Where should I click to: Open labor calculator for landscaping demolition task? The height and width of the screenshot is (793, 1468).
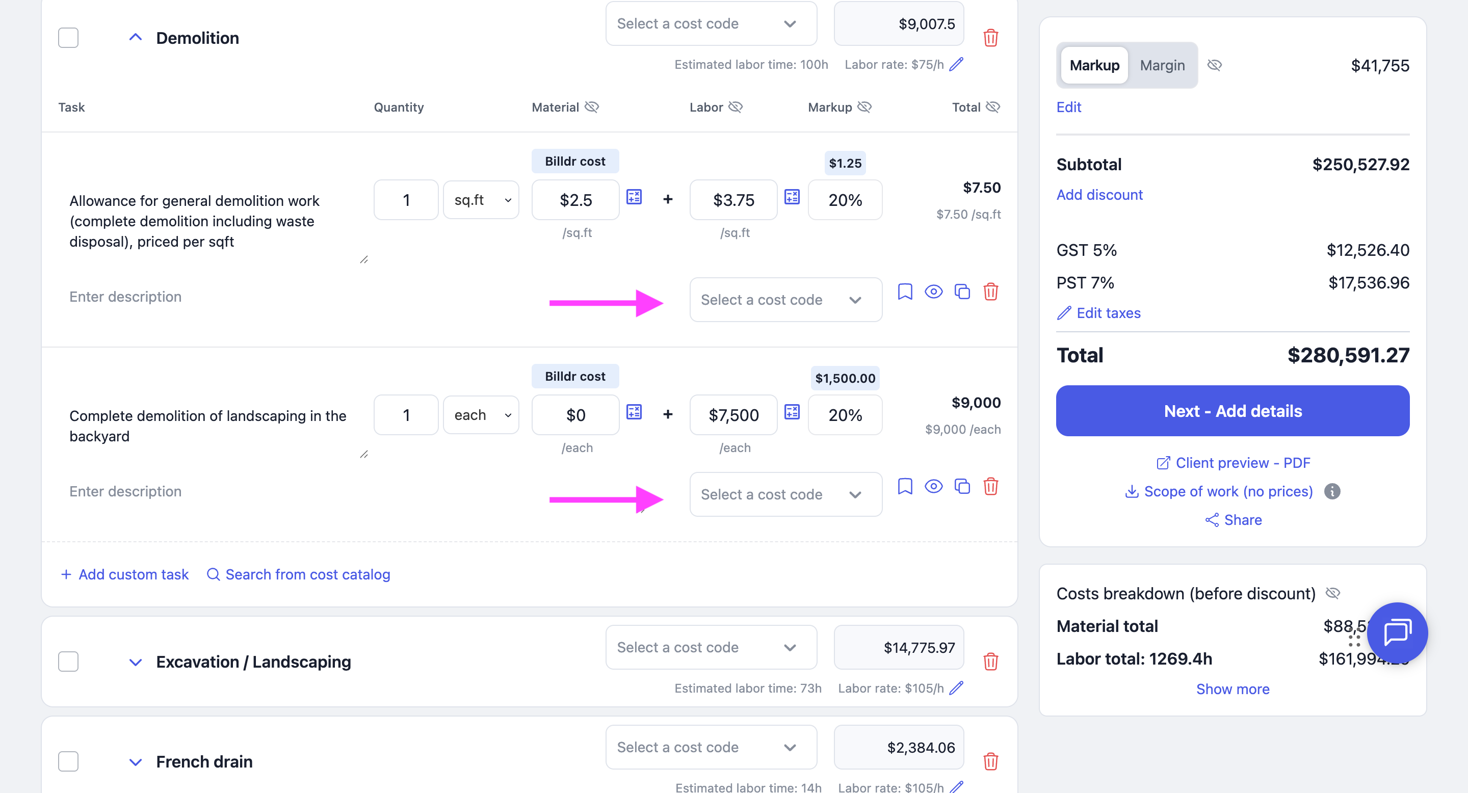792,412
